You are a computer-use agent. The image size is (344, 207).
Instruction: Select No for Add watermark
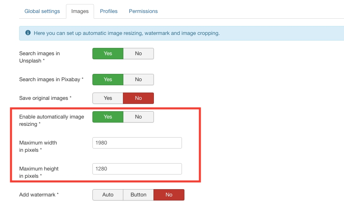pyautogui.click(x=169, y=195)
